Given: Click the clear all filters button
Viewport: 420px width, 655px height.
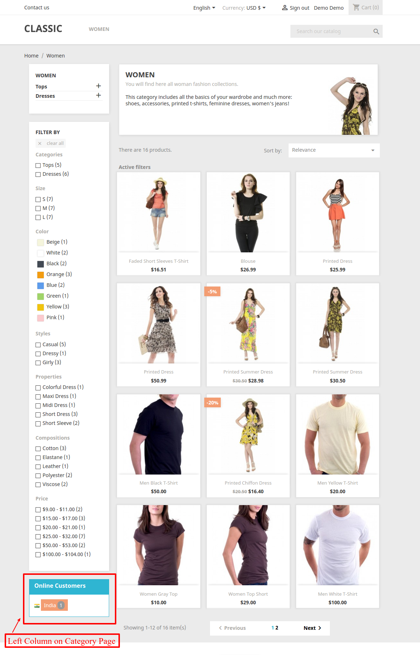Looking at the screenshot, I should click(x=51, y=143).
